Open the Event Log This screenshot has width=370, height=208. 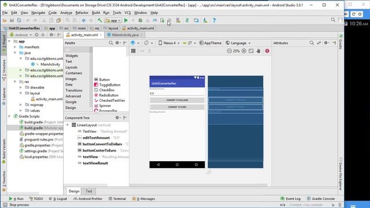coord(290,199)
